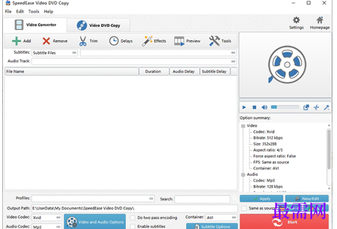Open the Tools wrench icon in toolbar
337x229 pixels.
pyautogui.click(x=214, y=41)
